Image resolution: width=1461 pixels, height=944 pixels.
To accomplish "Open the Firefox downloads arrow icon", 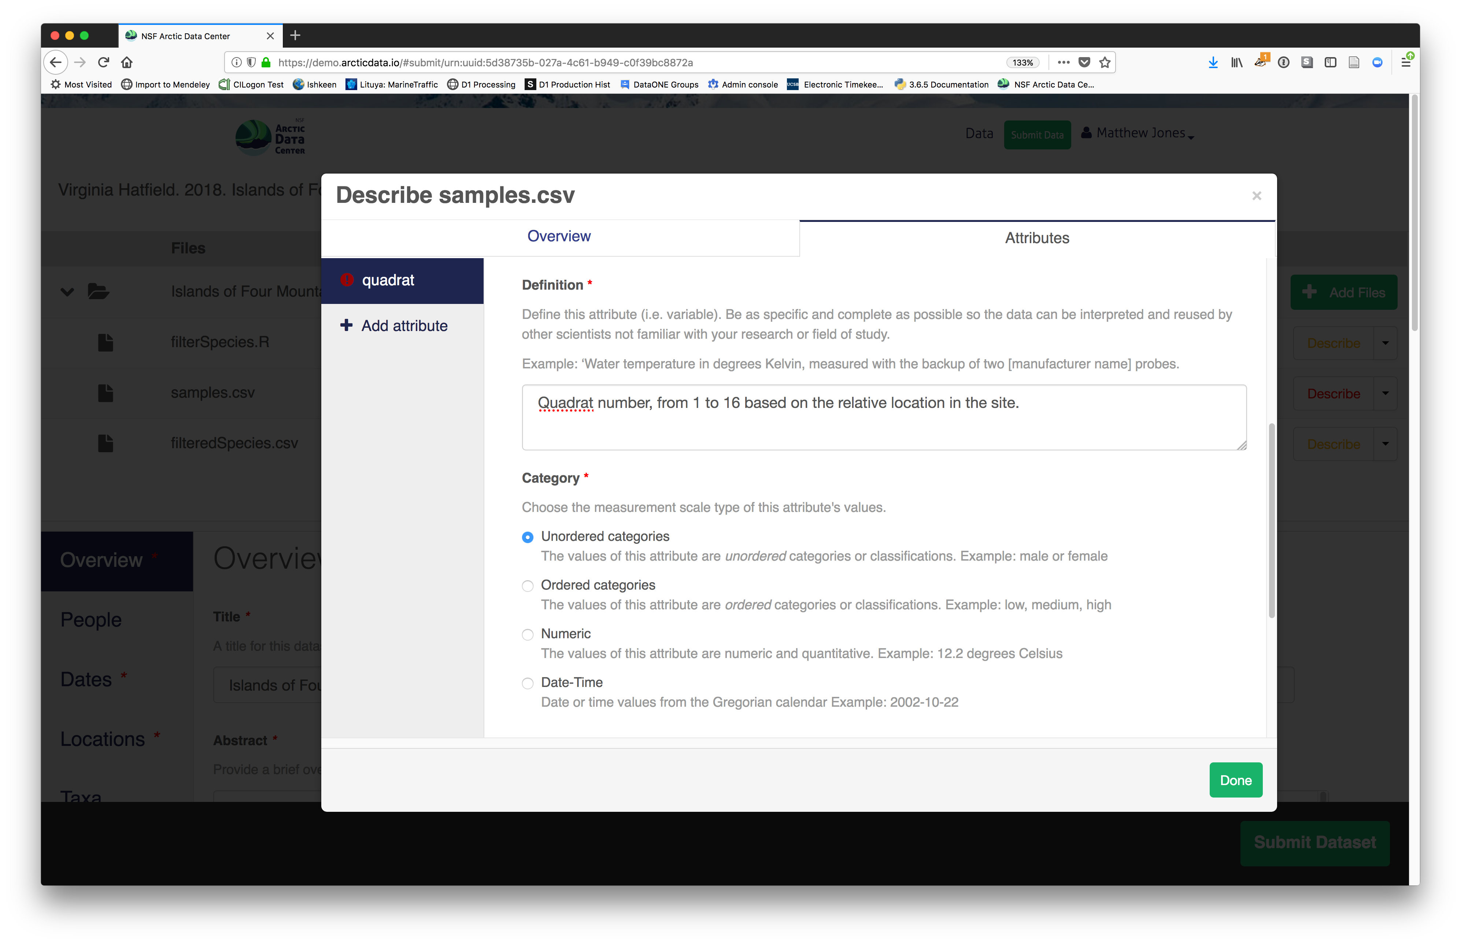I will [x=1213, y=62].
